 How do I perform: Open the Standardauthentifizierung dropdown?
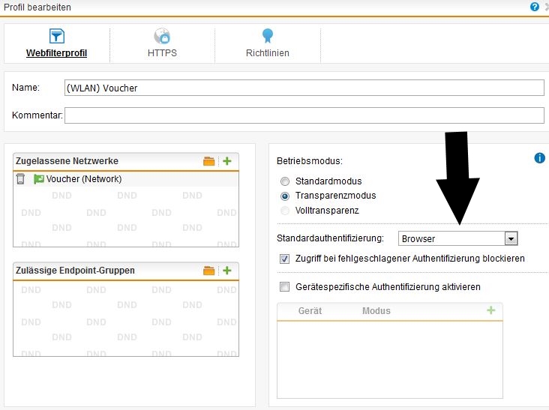511,238
